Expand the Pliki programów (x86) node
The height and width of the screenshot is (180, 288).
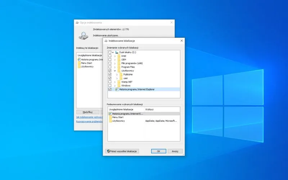[115, 63]
